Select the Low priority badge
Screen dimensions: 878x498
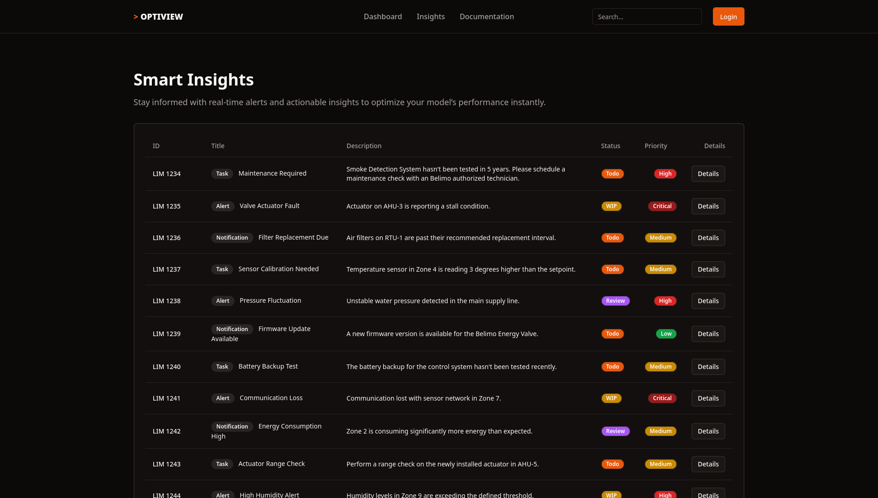coord(666,334)
